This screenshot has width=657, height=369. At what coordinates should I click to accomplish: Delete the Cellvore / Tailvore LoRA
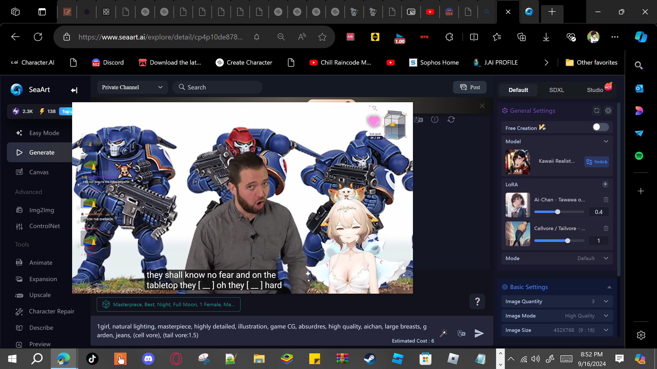[606, 228]
